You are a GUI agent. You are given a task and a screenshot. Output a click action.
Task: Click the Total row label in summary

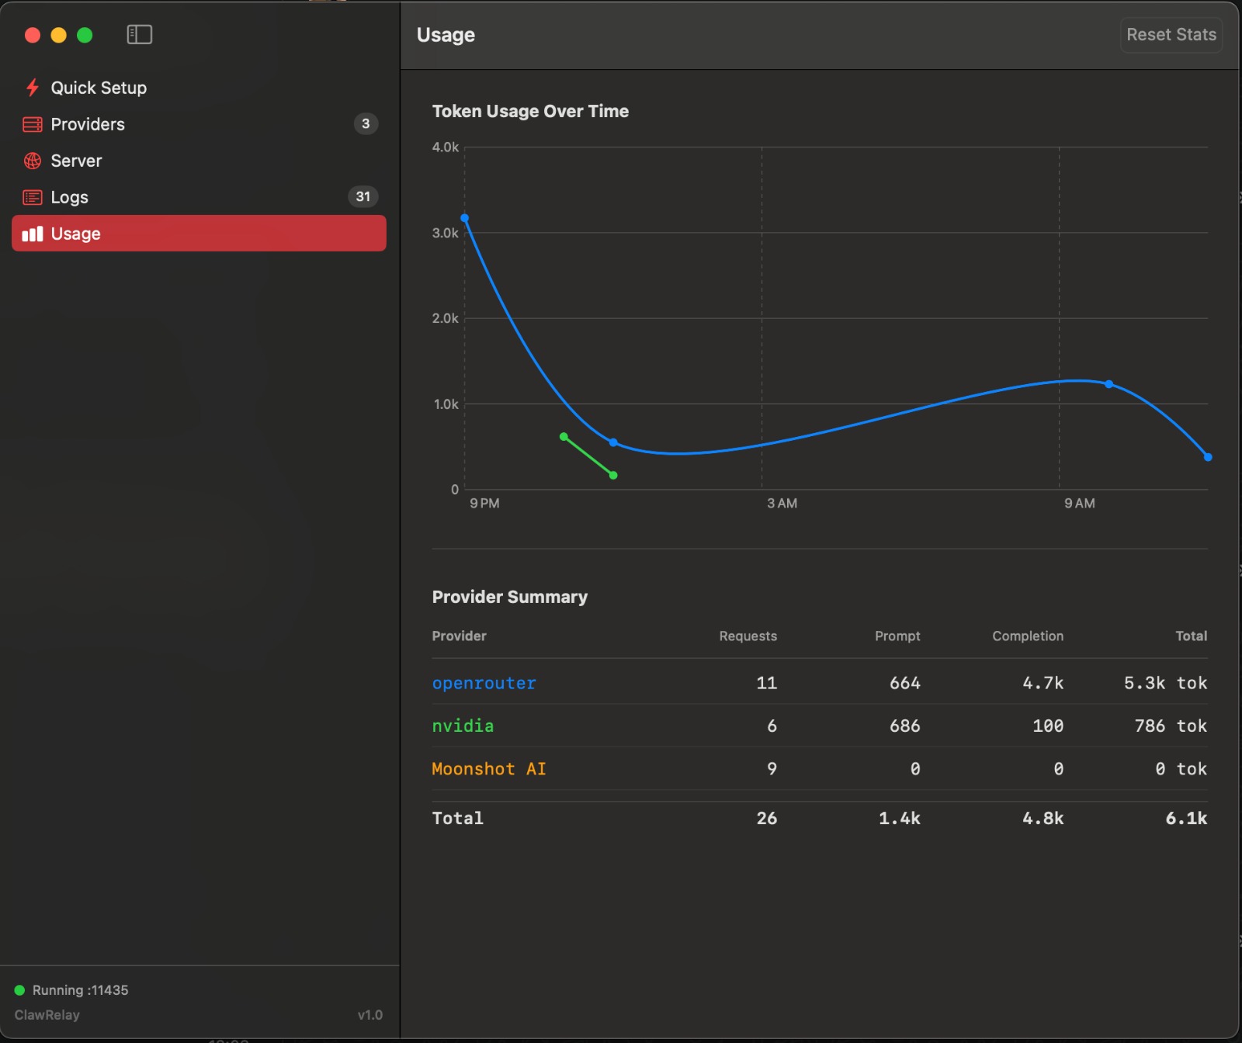click(457, 818)
